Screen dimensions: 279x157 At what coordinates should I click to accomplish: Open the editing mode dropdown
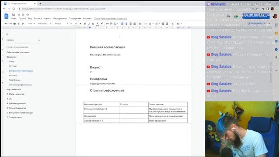click(257, 24)
